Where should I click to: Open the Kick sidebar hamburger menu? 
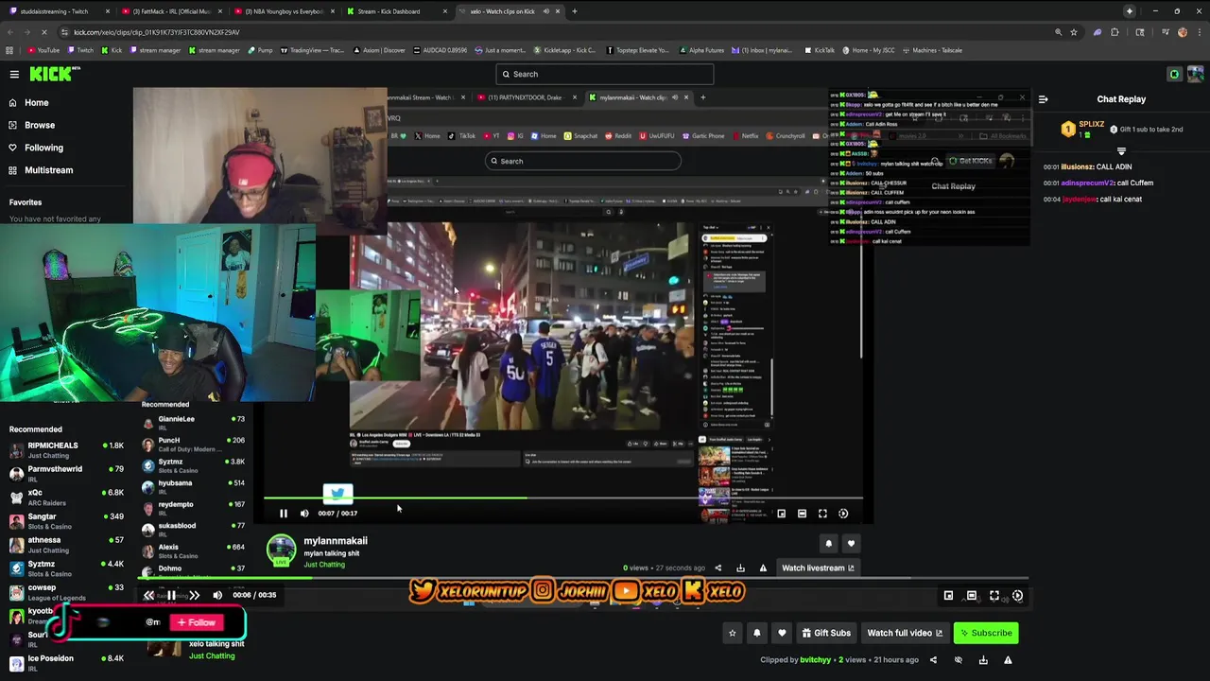[14, 74]
